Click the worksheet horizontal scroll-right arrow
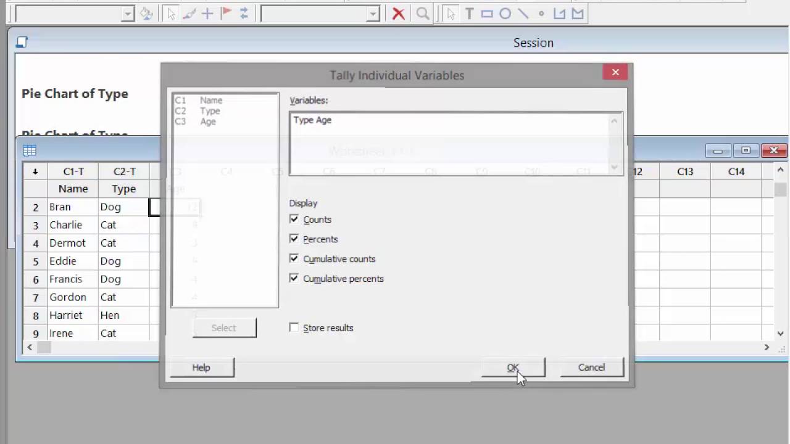 pos(767,347)
